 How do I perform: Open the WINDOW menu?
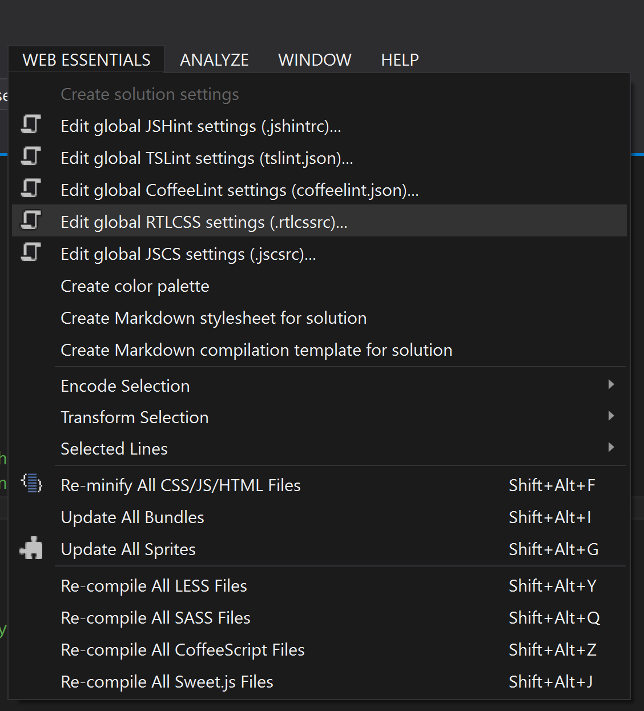pos(315,60)
